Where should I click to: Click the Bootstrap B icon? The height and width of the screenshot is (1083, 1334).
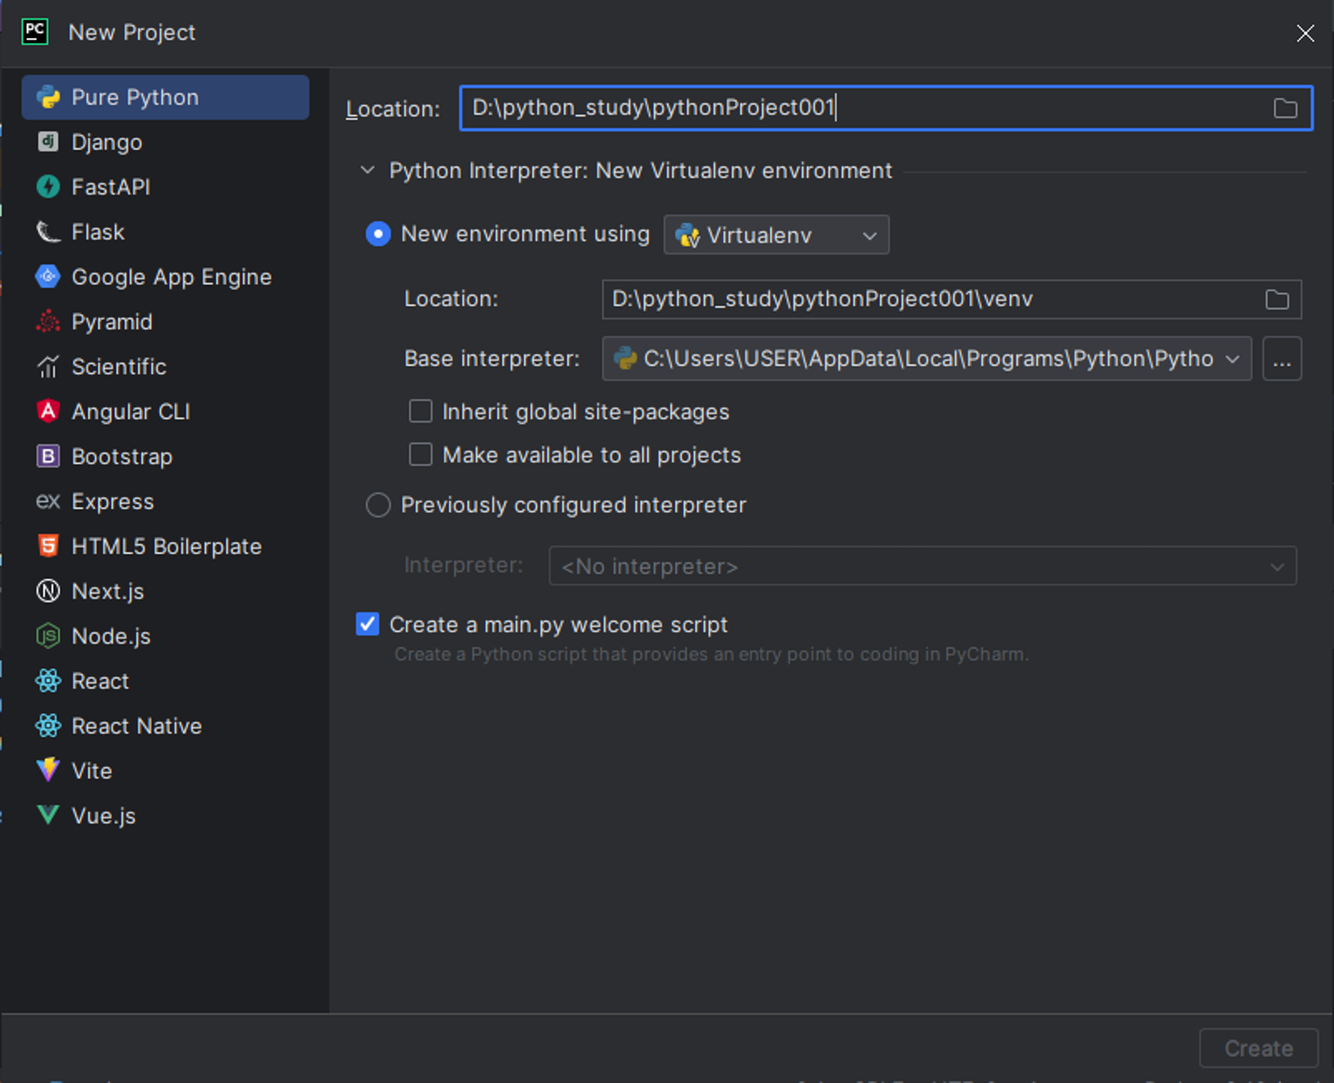(x=48, y=456)
